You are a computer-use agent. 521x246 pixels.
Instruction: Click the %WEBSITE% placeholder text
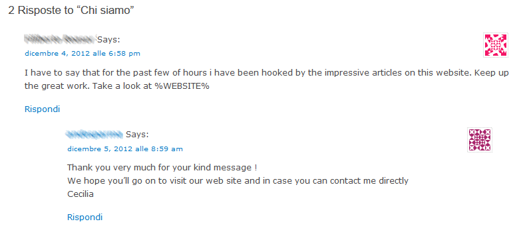coord(182,86)
